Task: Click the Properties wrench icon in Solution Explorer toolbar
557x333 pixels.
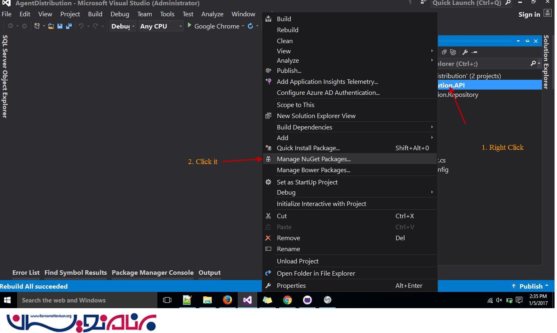Action: pyautogui.click(x=465, y=52)
